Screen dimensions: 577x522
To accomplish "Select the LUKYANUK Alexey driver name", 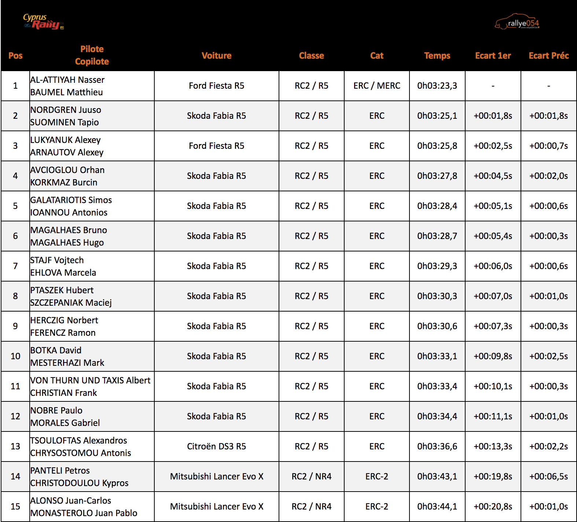I will (x=66, y=140).
